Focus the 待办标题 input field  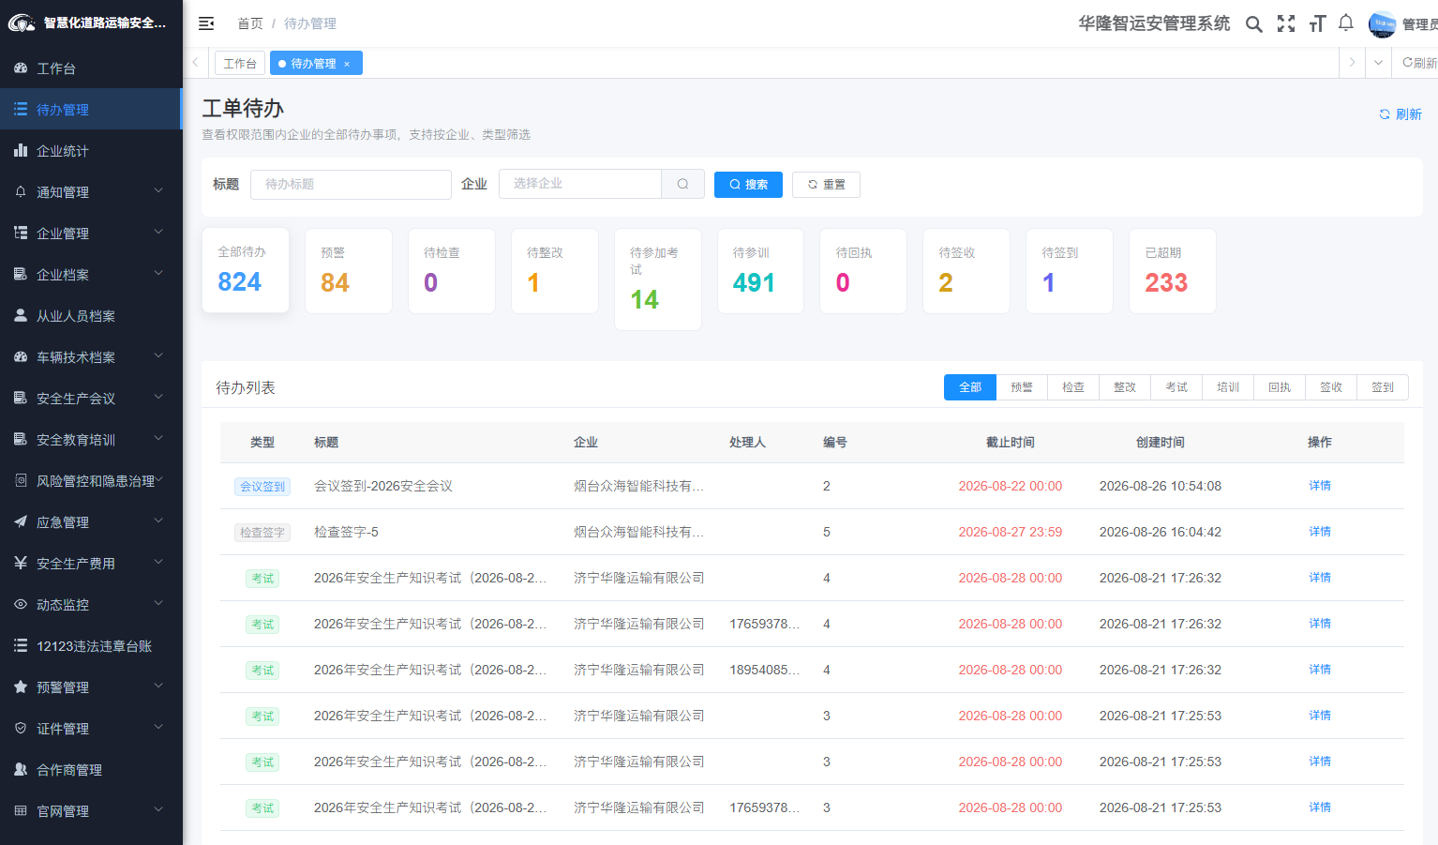[351, 184]
